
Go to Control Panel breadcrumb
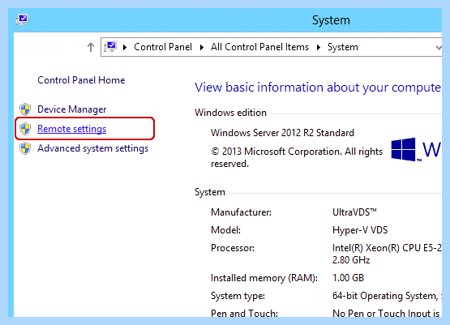tap(163, 47)
